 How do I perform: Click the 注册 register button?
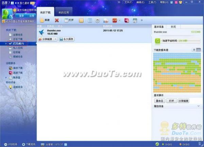click(x=32, y=16)
